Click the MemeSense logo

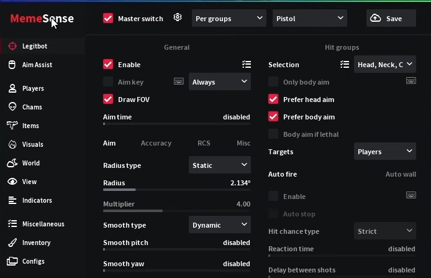click(42, 19)
